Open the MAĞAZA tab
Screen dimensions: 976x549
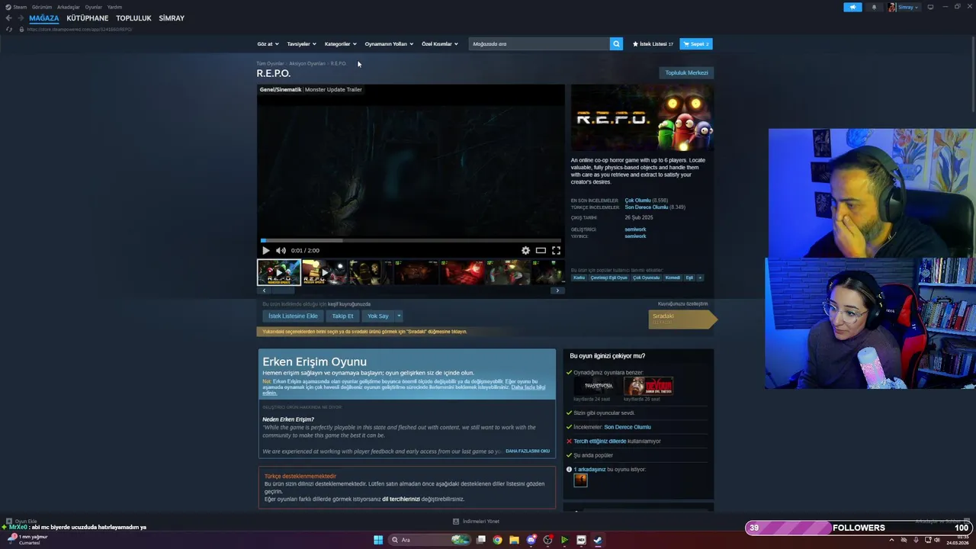pyautogui.click(x=44, y=18)
